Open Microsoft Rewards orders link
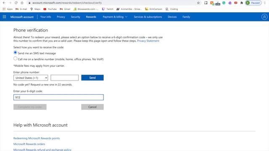 (x=29, y=144)
